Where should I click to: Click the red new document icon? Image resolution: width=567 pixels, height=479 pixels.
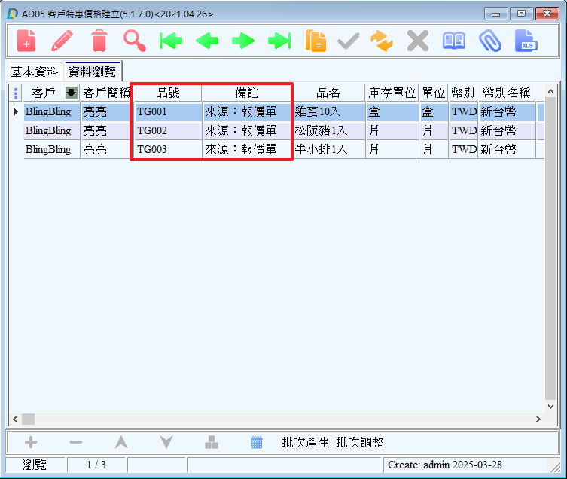point(26,41)
